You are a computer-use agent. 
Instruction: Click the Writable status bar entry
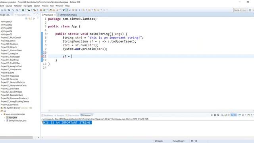[x=159, y=141]
